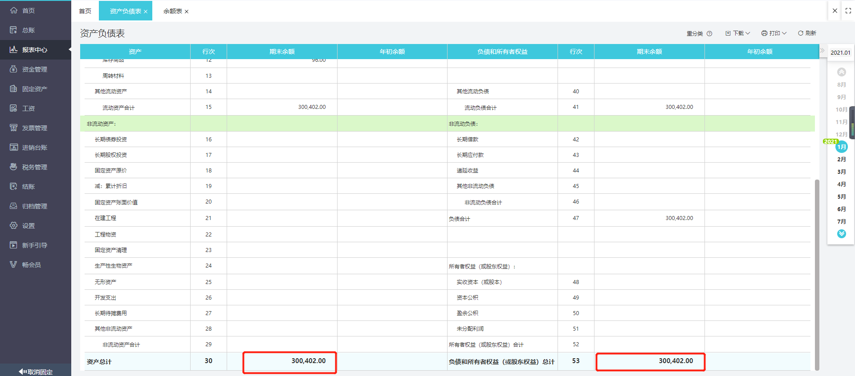The height and width of the screenshot is (376, 855).
Task: Switch to the 首页 tab
Action: tap(85, 11)
